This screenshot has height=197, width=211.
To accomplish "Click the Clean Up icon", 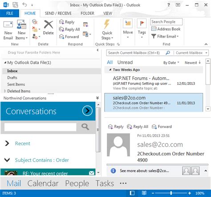I will (36, 29).
